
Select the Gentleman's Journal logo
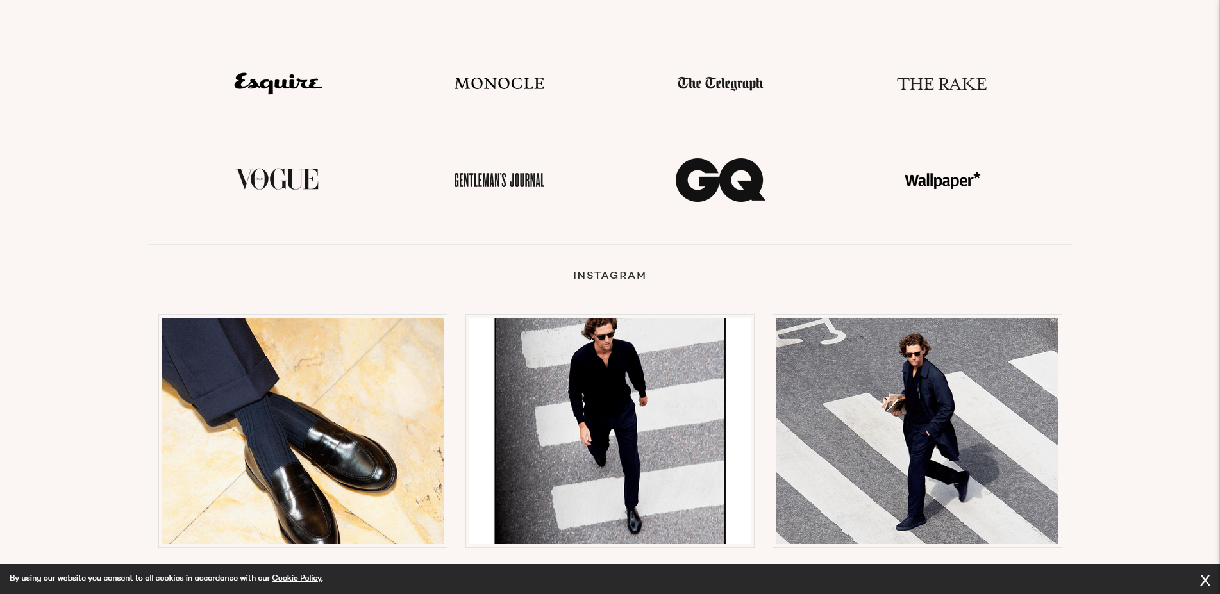[499, 180]
